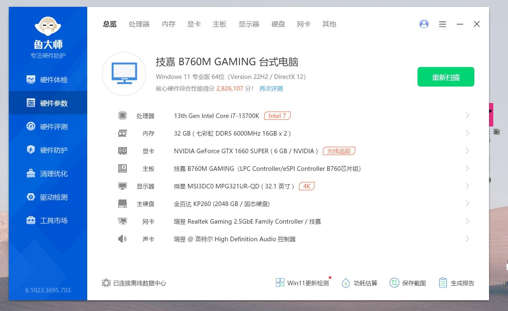Click the 技嘉 B760M GAMING 台式电脑 title
This screenshot has height=311, width=508.
click(x=227, y=62)
